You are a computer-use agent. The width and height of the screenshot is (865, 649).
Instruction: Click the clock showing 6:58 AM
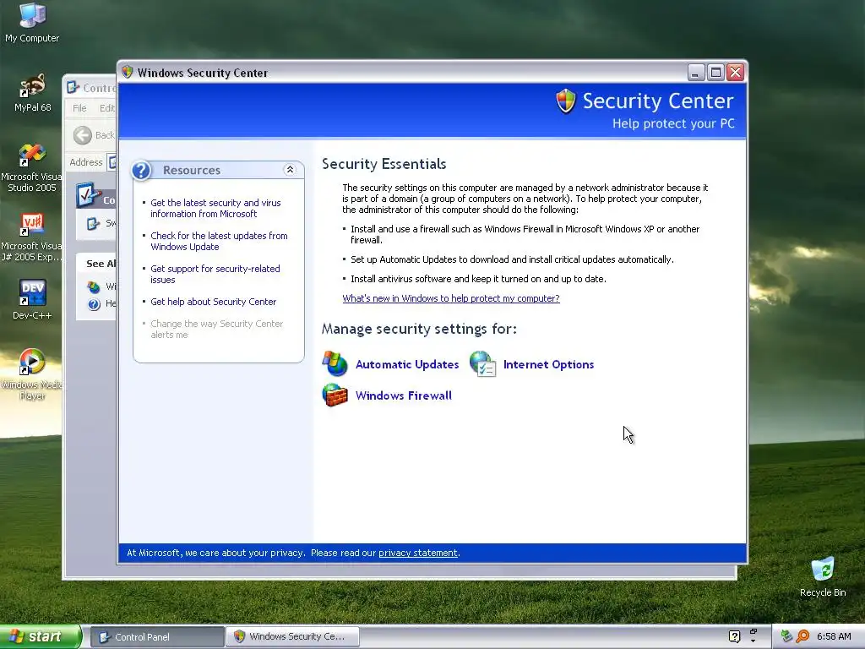[834, 636]
